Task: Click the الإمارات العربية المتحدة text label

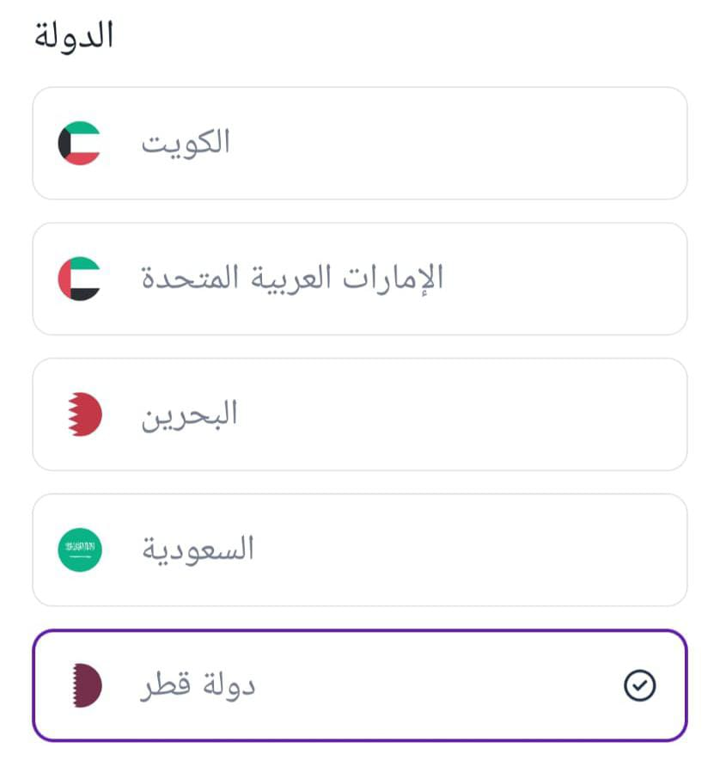Action: [292, 278]
